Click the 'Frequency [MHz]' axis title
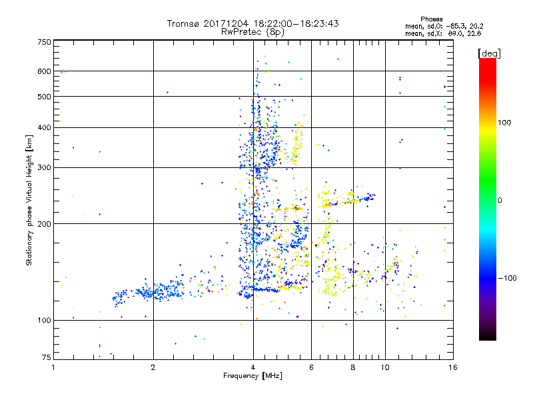 point(253,376)
